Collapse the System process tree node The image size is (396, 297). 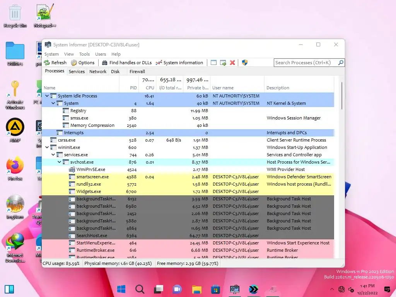coord(53,103)
